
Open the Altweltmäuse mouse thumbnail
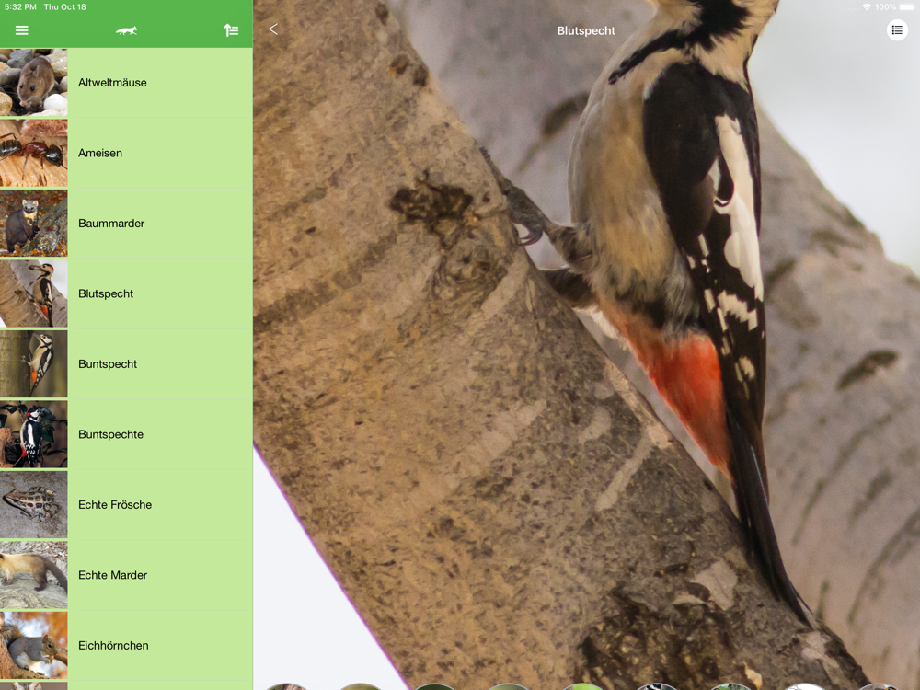pyautogui.click(x=33, y=82)
